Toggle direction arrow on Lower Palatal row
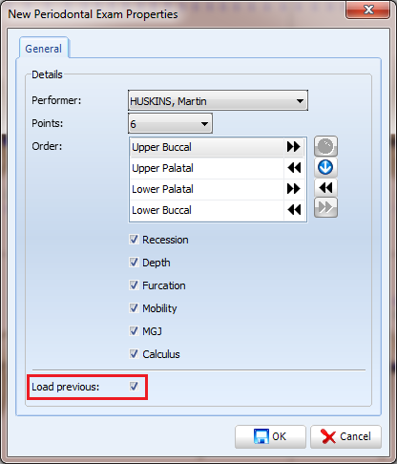Viewport: 397px width, 464px height. pyautogui.click(x=294, y=189)
